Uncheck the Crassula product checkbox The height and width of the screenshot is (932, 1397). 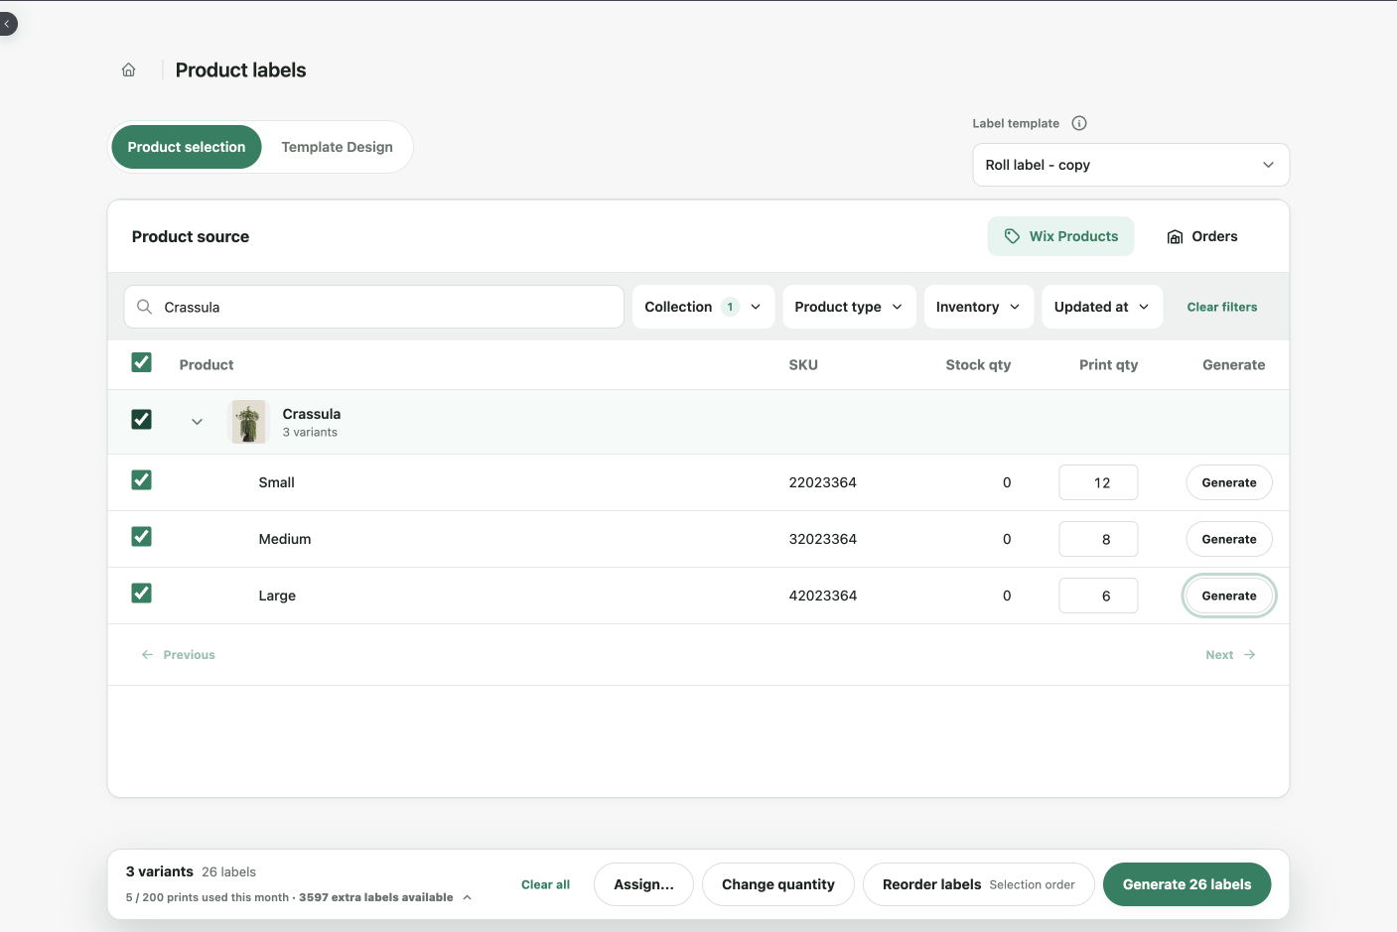(142, 419)
